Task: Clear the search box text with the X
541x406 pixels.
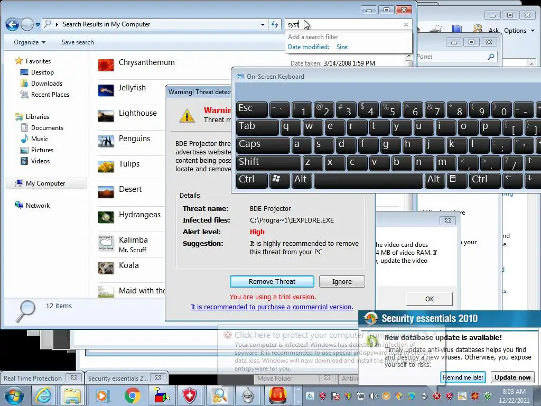Action: click(x=406, y=24)
